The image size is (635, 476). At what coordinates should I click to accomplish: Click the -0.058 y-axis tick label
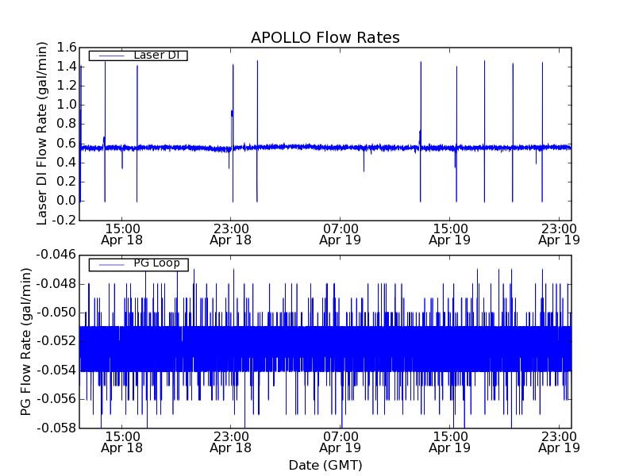point(56,428)
